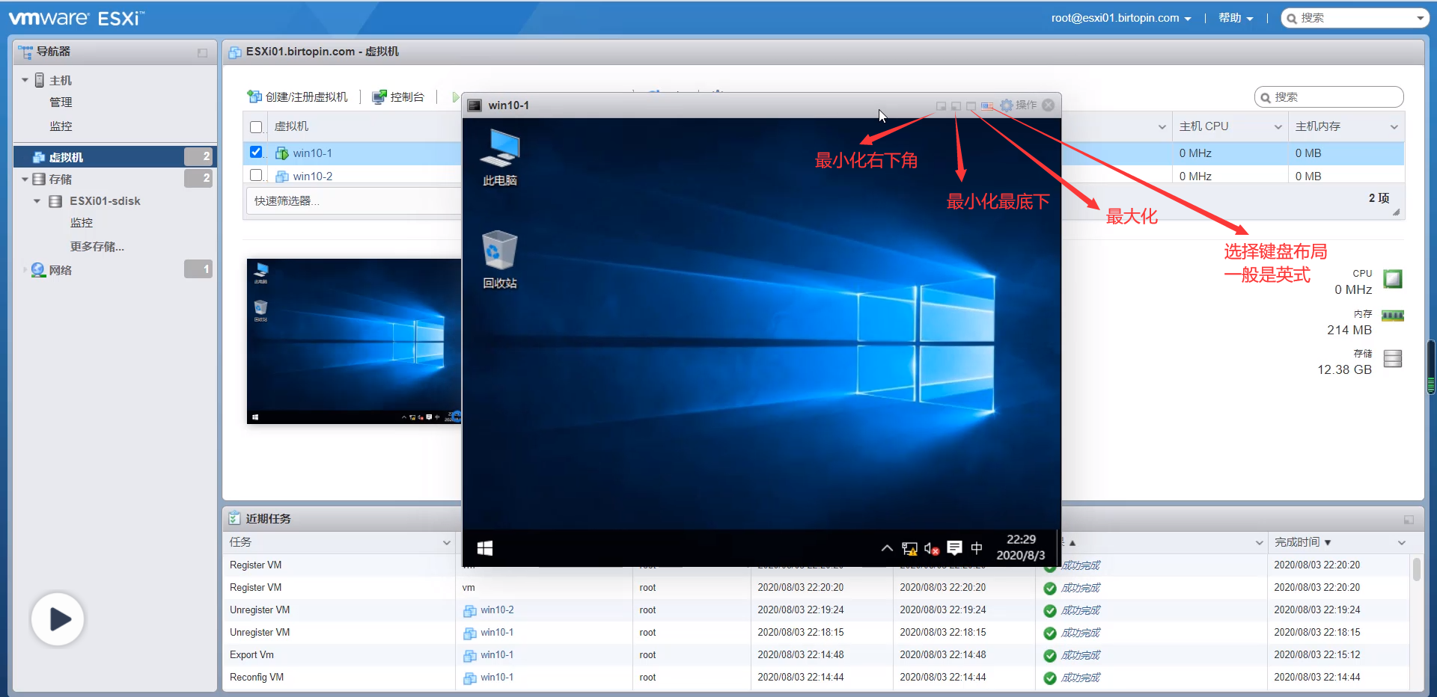
Task: Click the network icon in the Windows tray
Action: point(909,549)
